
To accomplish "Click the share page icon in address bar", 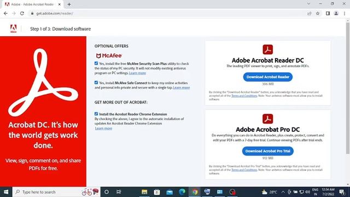I will 309,13.
